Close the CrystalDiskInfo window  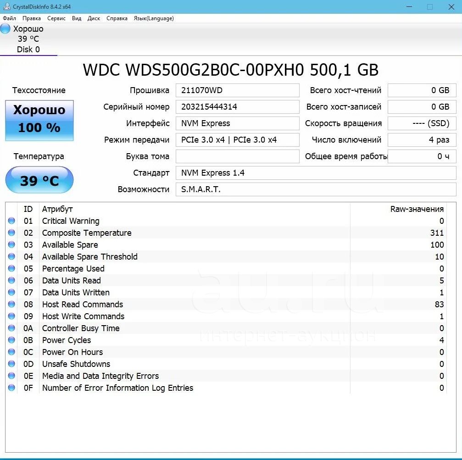[x=451, y=6]
